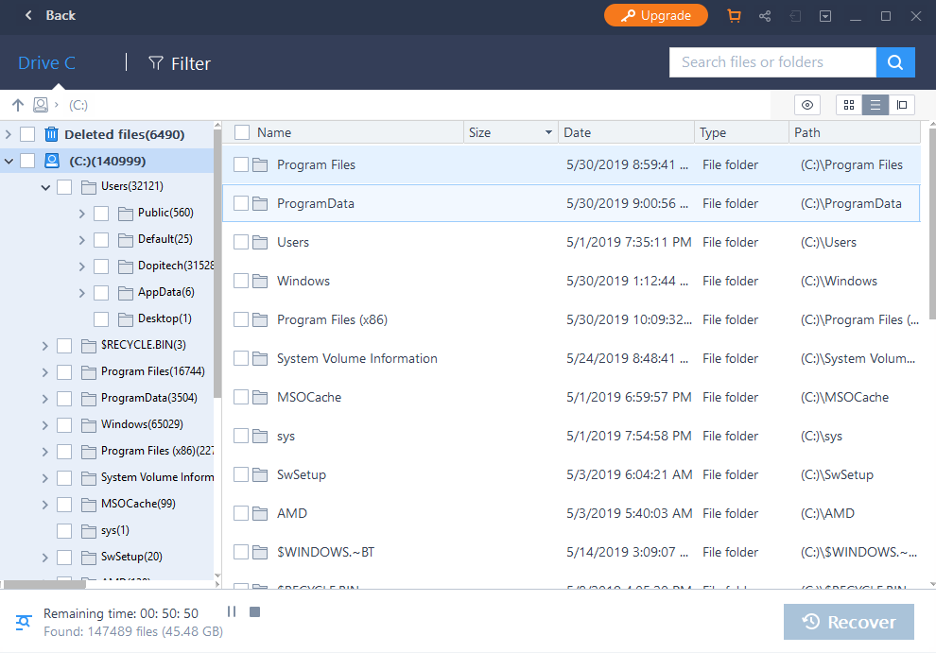
Task: Collapse the Users tree node
Action: (45, 187)
